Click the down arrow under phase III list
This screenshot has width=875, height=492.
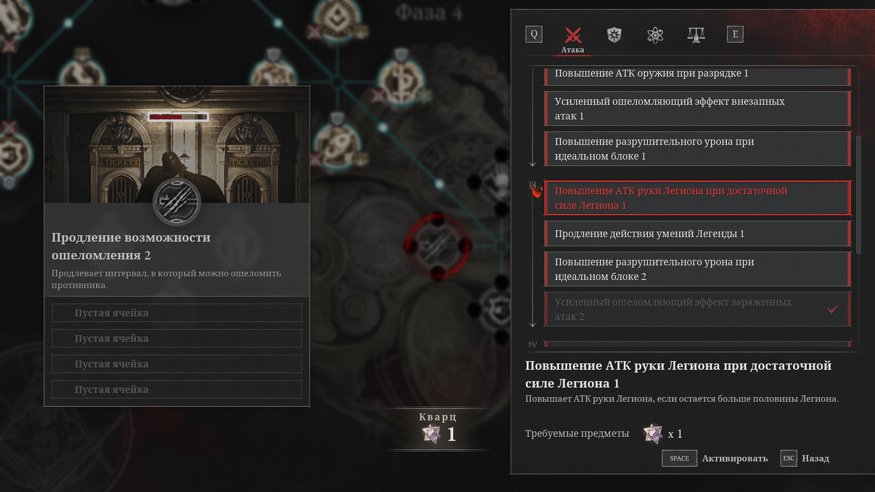pyautogui.click(x=532, y=324)
